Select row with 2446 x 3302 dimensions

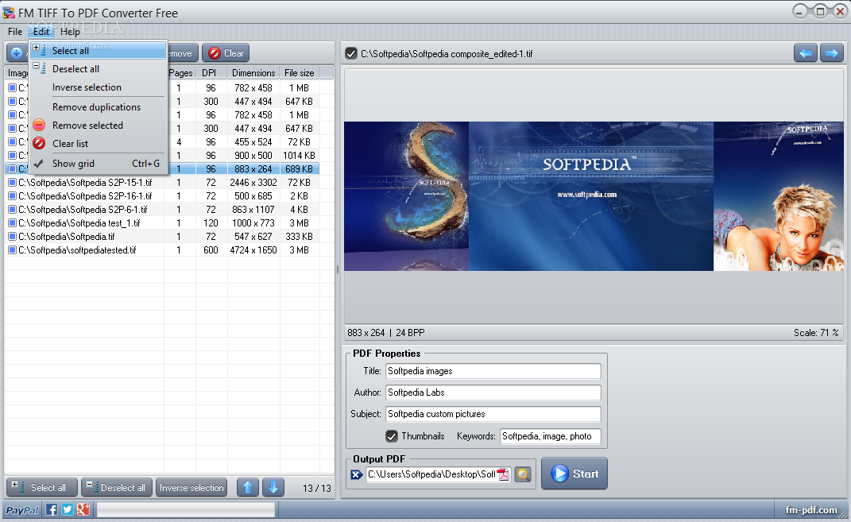tap(162, 182)
